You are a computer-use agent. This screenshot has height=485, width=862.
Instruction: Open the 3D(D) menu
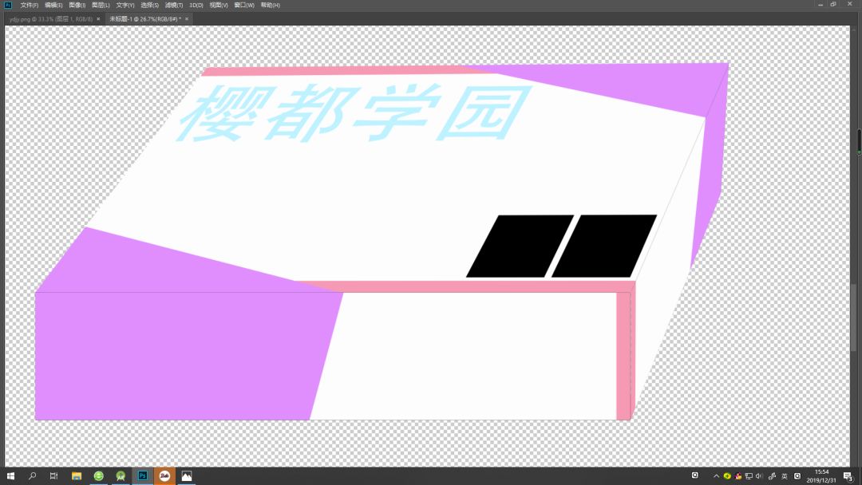196,5
